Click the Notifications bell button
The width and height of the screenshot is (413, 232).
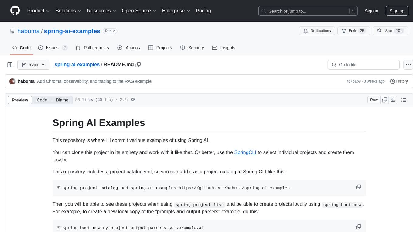pyautogui.click(x=317, y=31)
